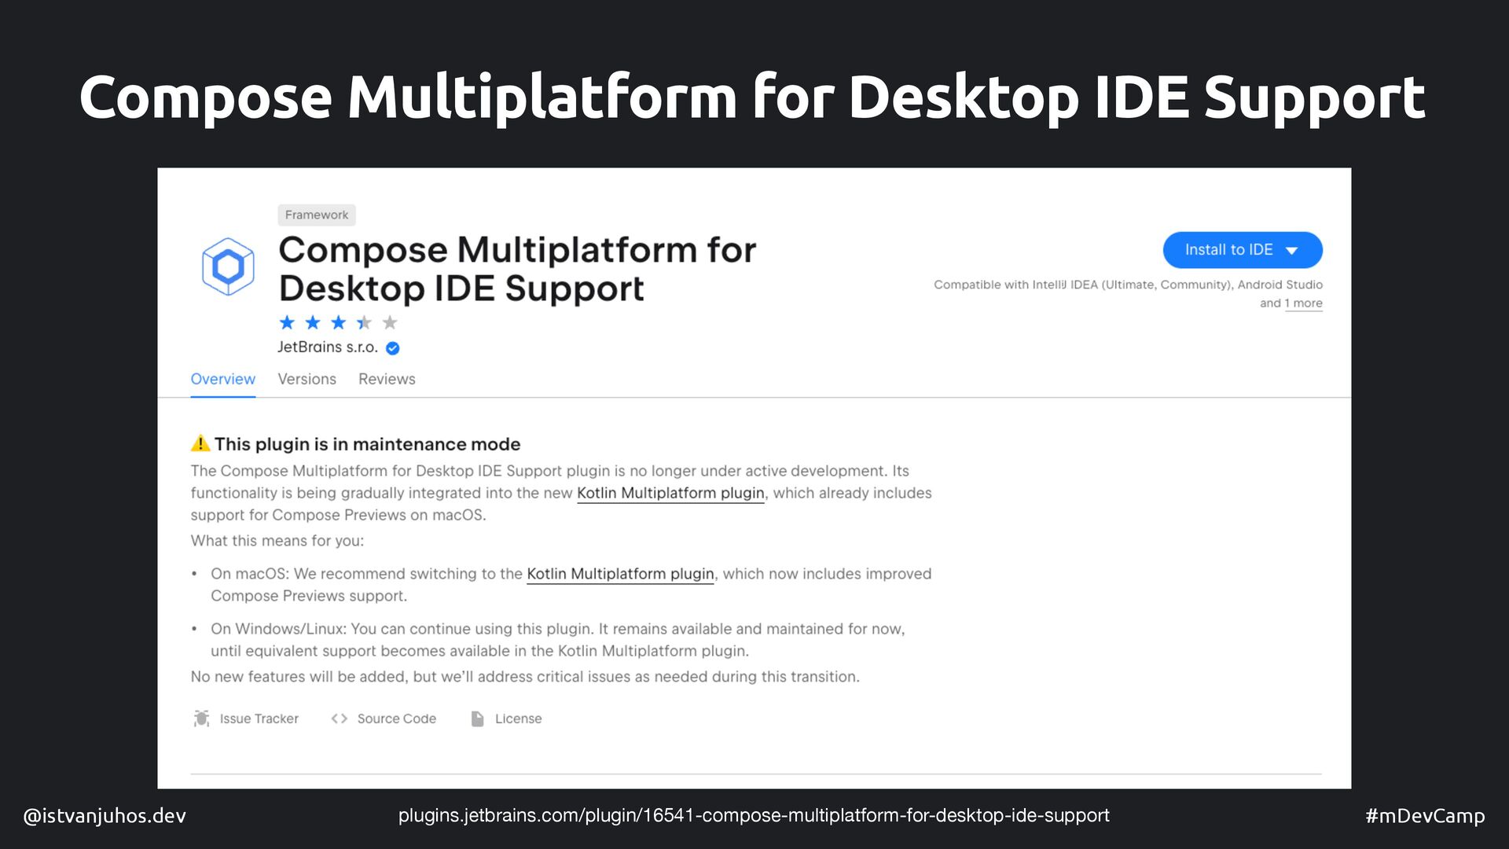Open the License link text

click(518, 719)
